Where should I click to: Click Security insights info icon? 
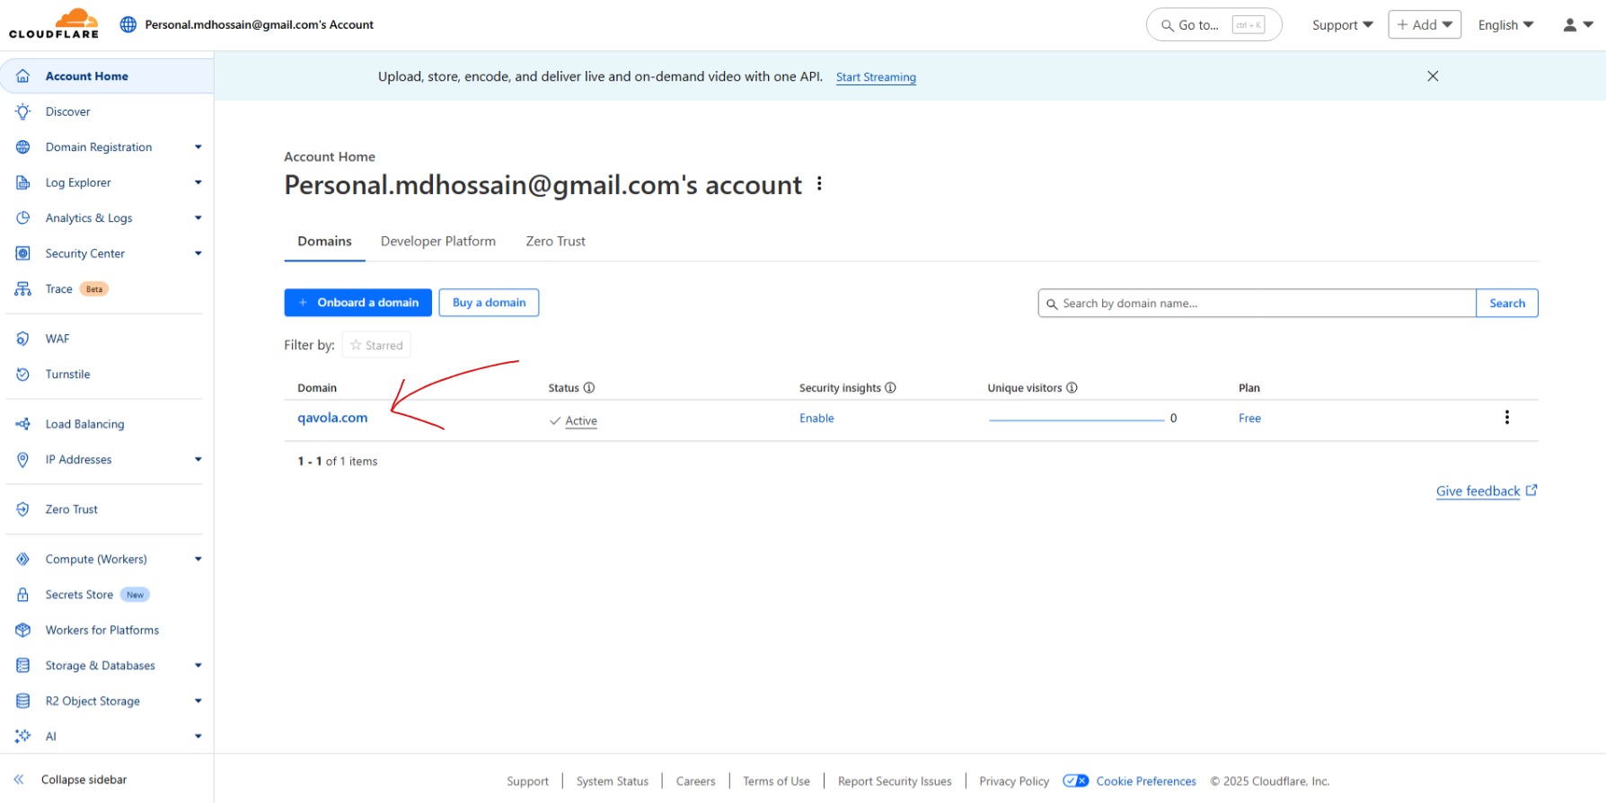coord(890,388)
